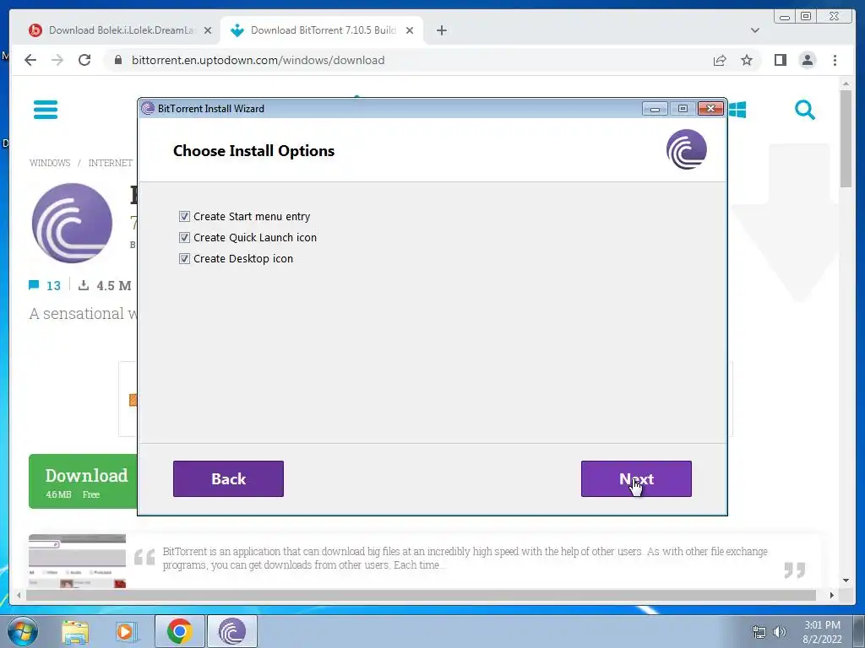Reload the Uptodown page
Viewport: 865px width, 648px height.
(84, 60)
